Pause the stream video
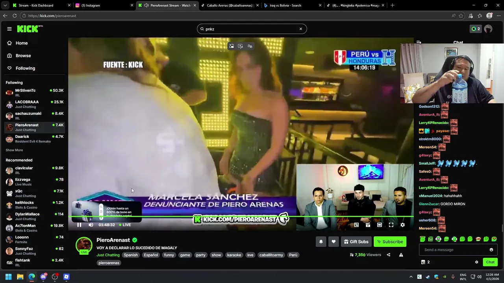 coord(79,225)
